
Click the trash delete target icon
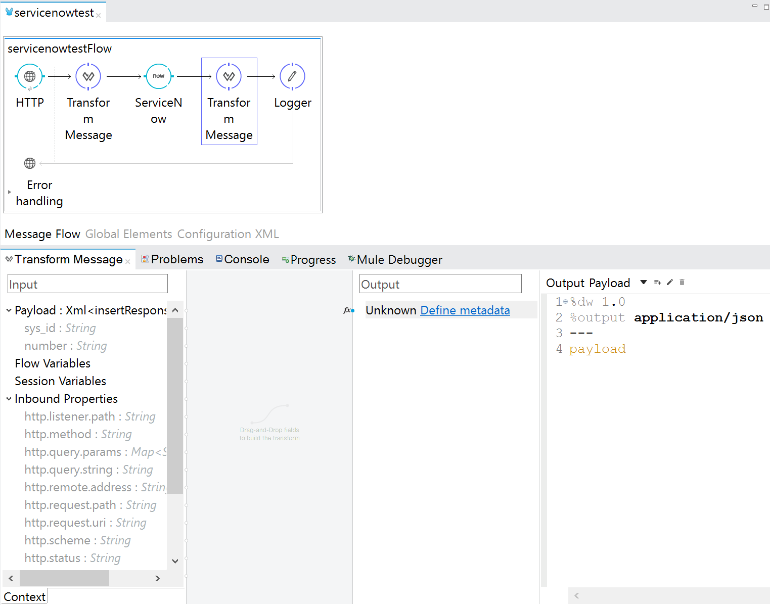pos(682,283)
